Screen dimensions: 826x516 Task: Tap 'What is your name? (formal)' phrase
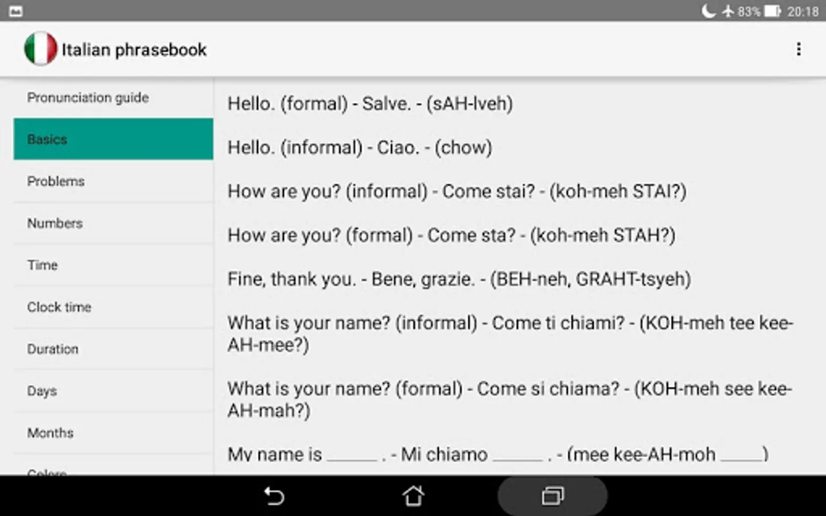point(510,400)
